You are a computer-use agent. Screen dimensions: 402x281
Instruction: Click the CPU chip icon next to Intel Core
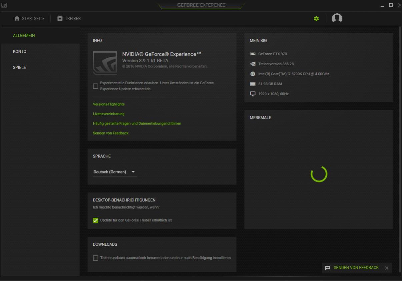click(253, 74)
